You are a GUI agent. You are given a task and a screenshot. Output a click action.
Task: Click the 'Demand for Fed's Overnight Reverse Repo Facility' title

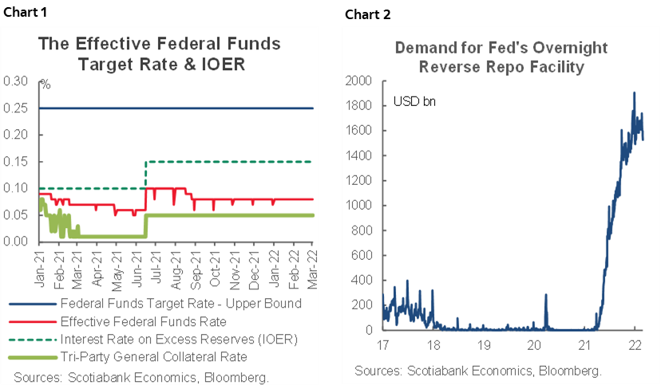click(x=489, y=57)
